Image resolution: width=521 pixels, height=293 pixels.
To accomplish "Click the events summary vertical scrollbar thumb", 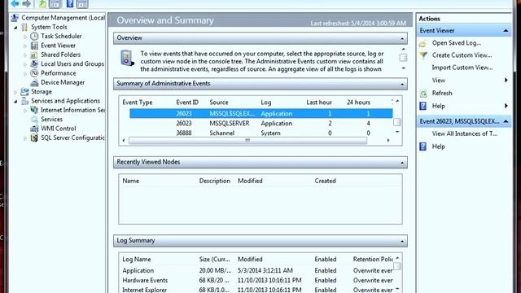I will coord(396,122).
